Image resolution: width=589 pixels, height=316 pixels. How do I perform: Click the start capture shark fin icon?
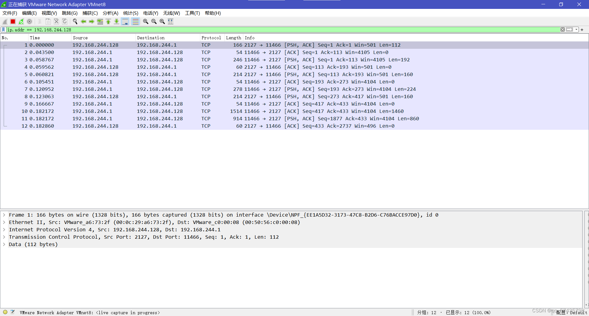pos(5,21)
